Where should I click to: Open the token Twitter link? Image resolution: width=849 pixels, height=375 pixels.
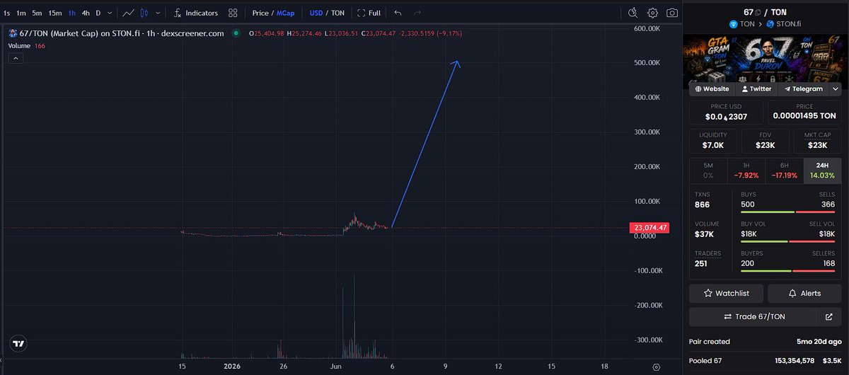pos(756,89)
